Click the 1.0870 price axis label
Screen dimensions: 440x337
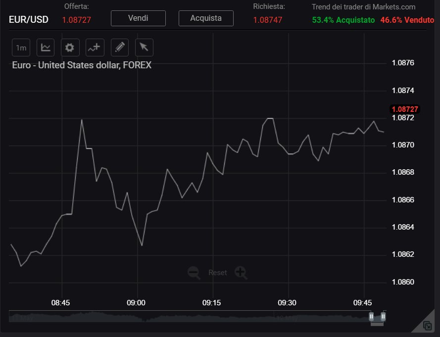pyautogui.click(x=403, y=145)
